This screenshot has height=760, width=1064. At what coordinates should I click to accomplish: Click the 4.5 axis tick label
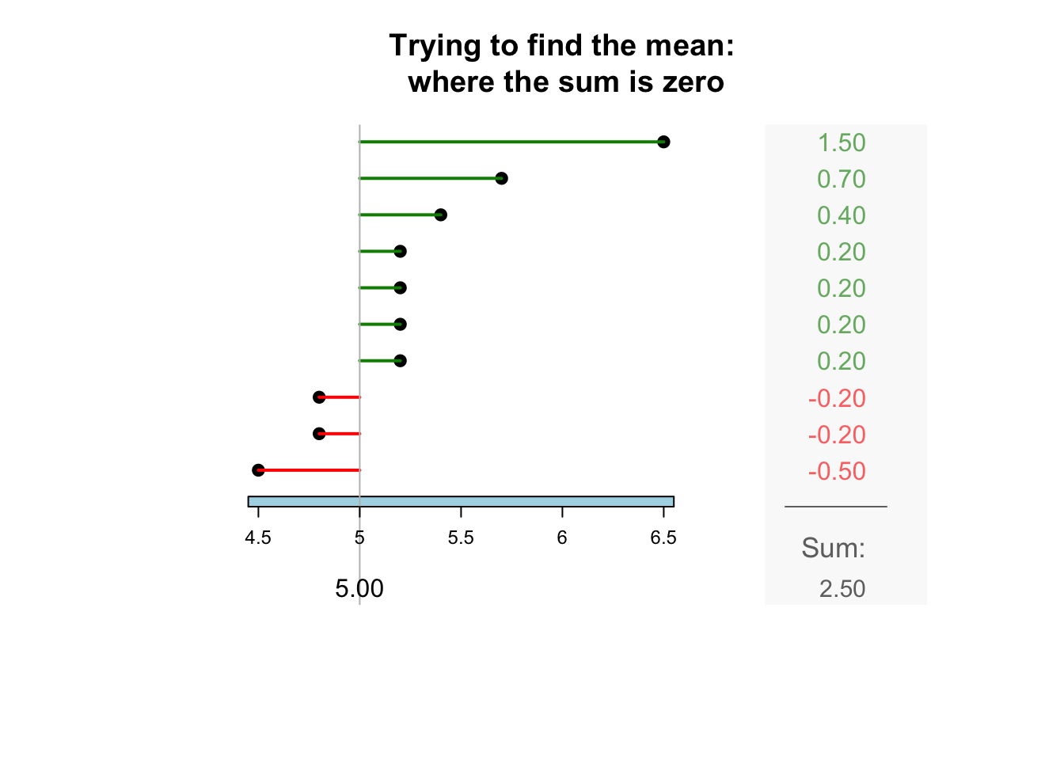(x=258, y=539)
